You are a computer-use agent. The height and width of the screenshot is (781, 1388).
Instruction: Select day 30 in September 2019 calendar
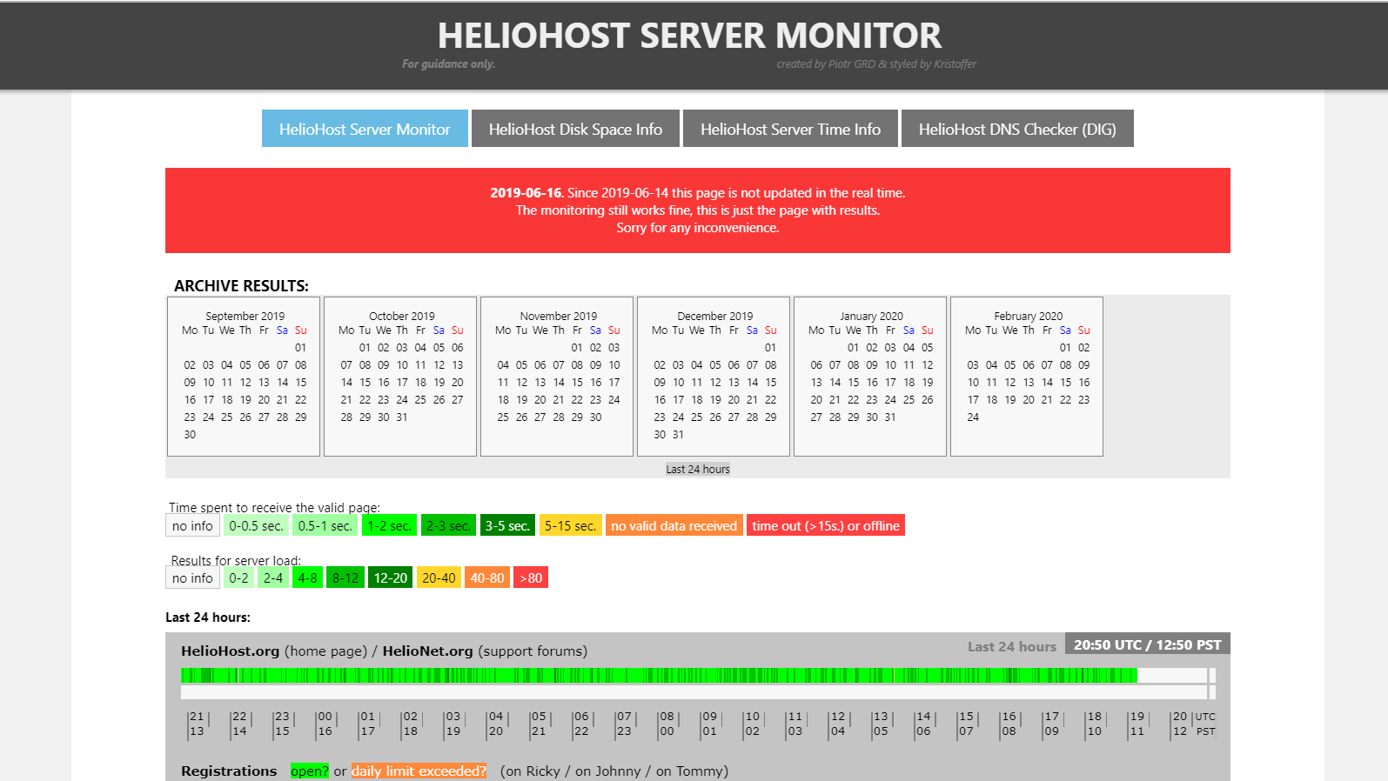coord(190,434)
